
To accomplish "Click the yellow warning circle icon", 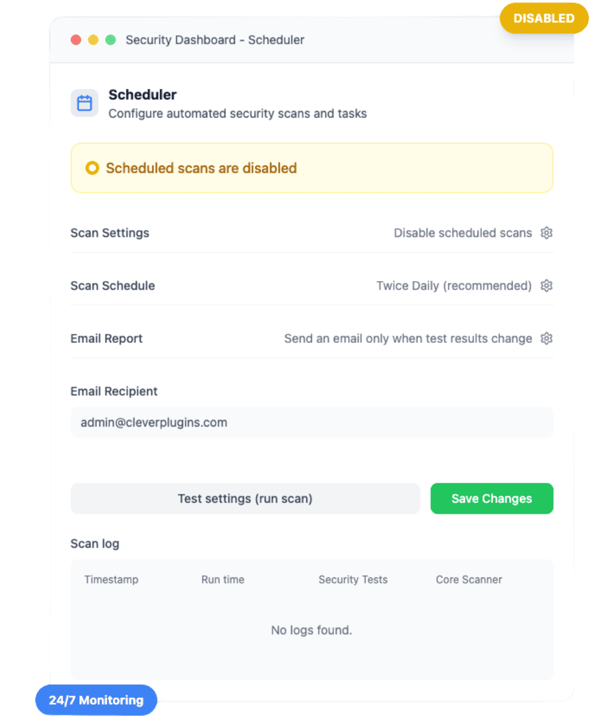I will pyautogui.click(x=92, y=168).
